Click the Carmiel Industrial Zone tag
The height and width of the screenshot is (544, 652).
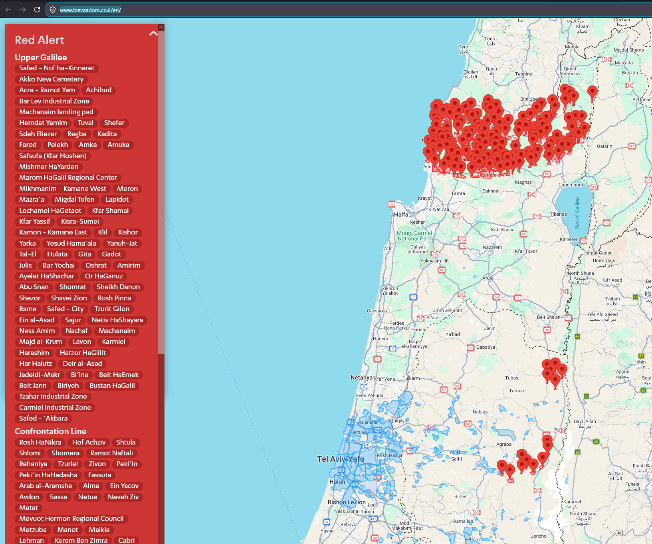[x=55, y=407]
